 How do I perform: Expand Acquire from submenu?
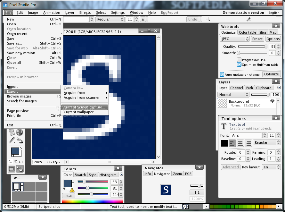point(85,93)
